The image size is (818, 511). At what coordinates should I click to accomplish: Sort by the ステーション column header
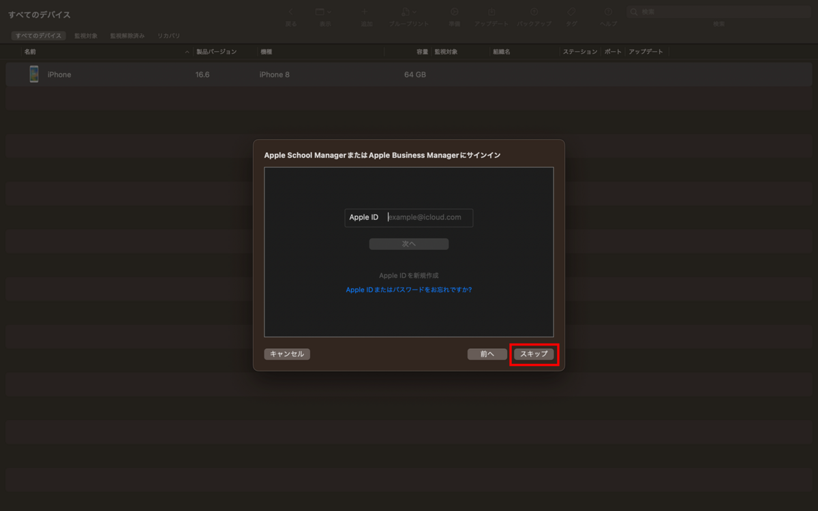pyautogui.click(x=580, y=52)
